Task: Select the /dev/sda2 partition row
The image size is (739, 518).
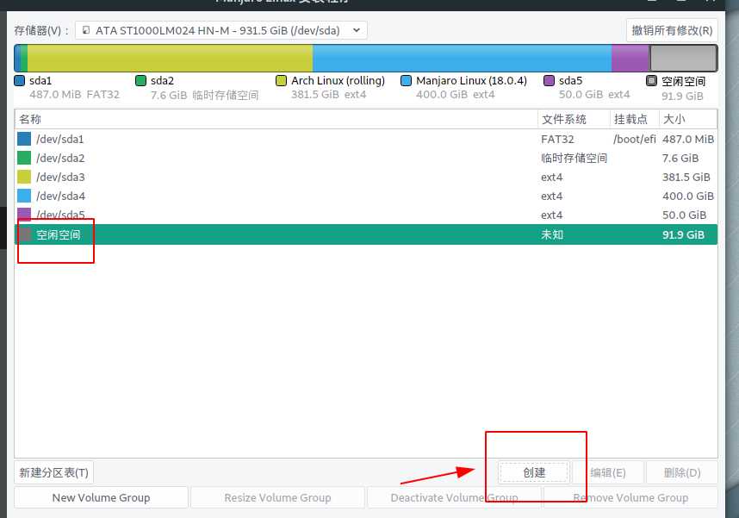Action: [x=366, y=158]
